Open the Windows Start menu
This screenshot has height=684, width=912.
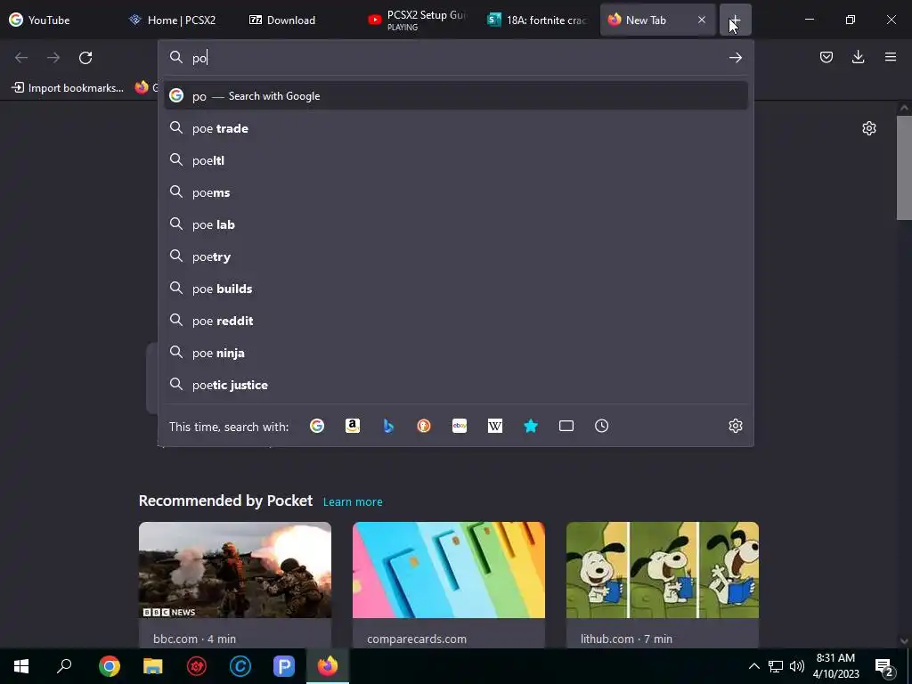pos(21,666)
